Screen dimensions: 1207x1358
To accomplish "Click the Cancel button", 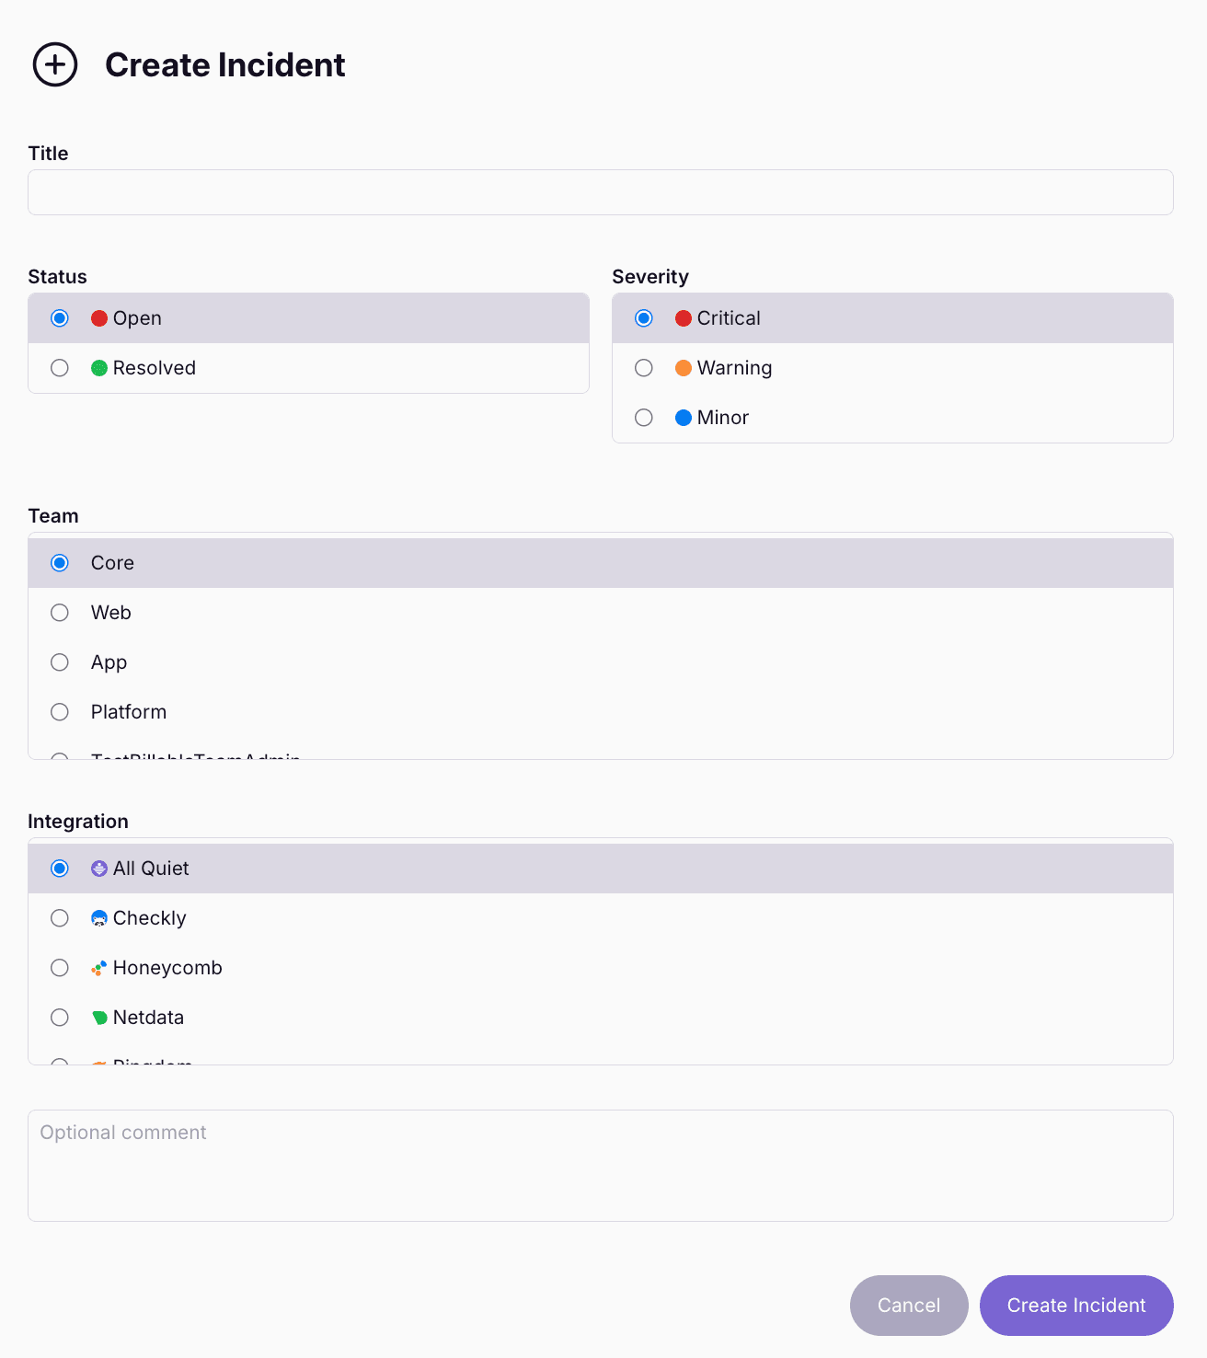I will pyautogui.click(x=909, y=1306).
